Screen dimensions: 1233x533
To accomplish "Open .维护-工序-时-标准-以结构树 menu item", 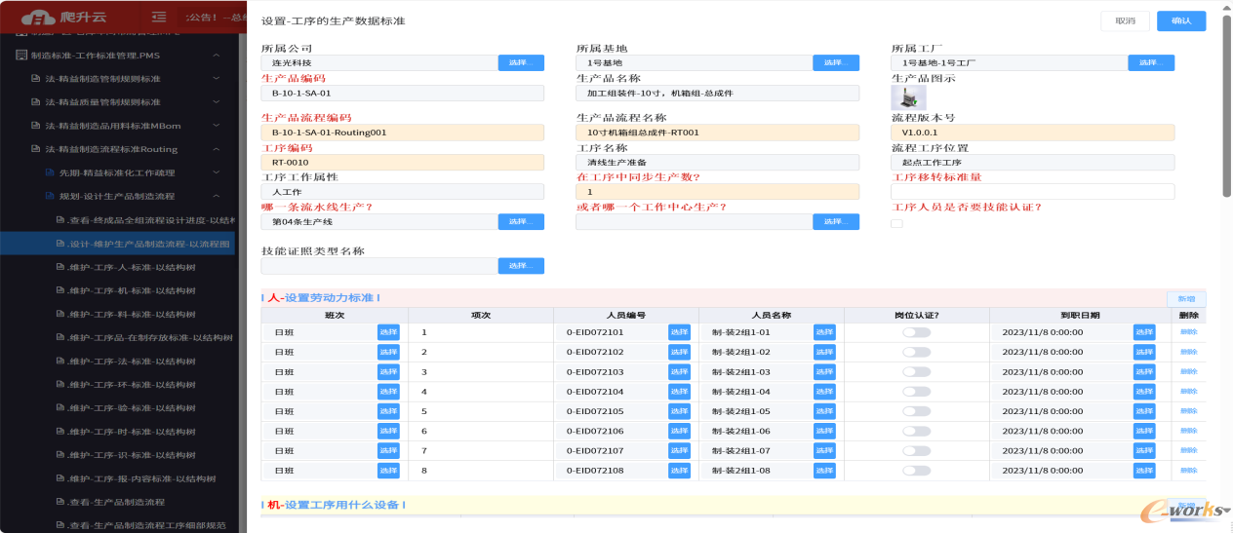I will (117, 432).
